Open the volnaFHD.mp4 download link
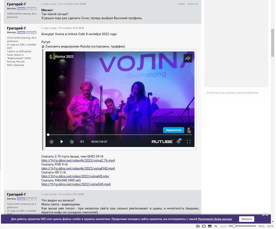The width and height of the screenshot is (276, 229). [78, 169]
